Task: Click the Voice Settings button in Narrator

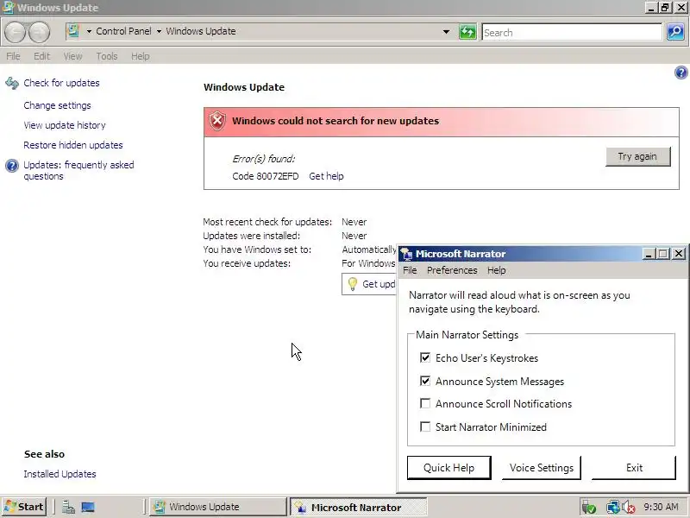Action: tap(542, 468)
